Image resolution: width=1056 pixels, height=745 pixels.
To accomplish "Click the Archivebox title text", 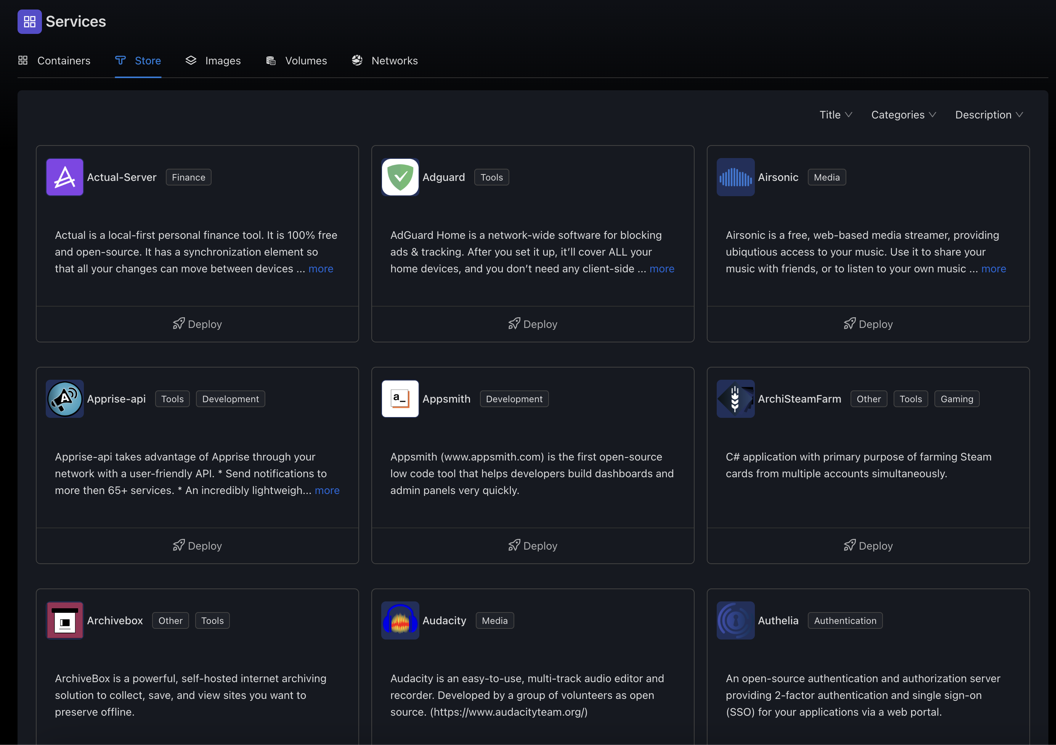I will (x=115, y=620).
